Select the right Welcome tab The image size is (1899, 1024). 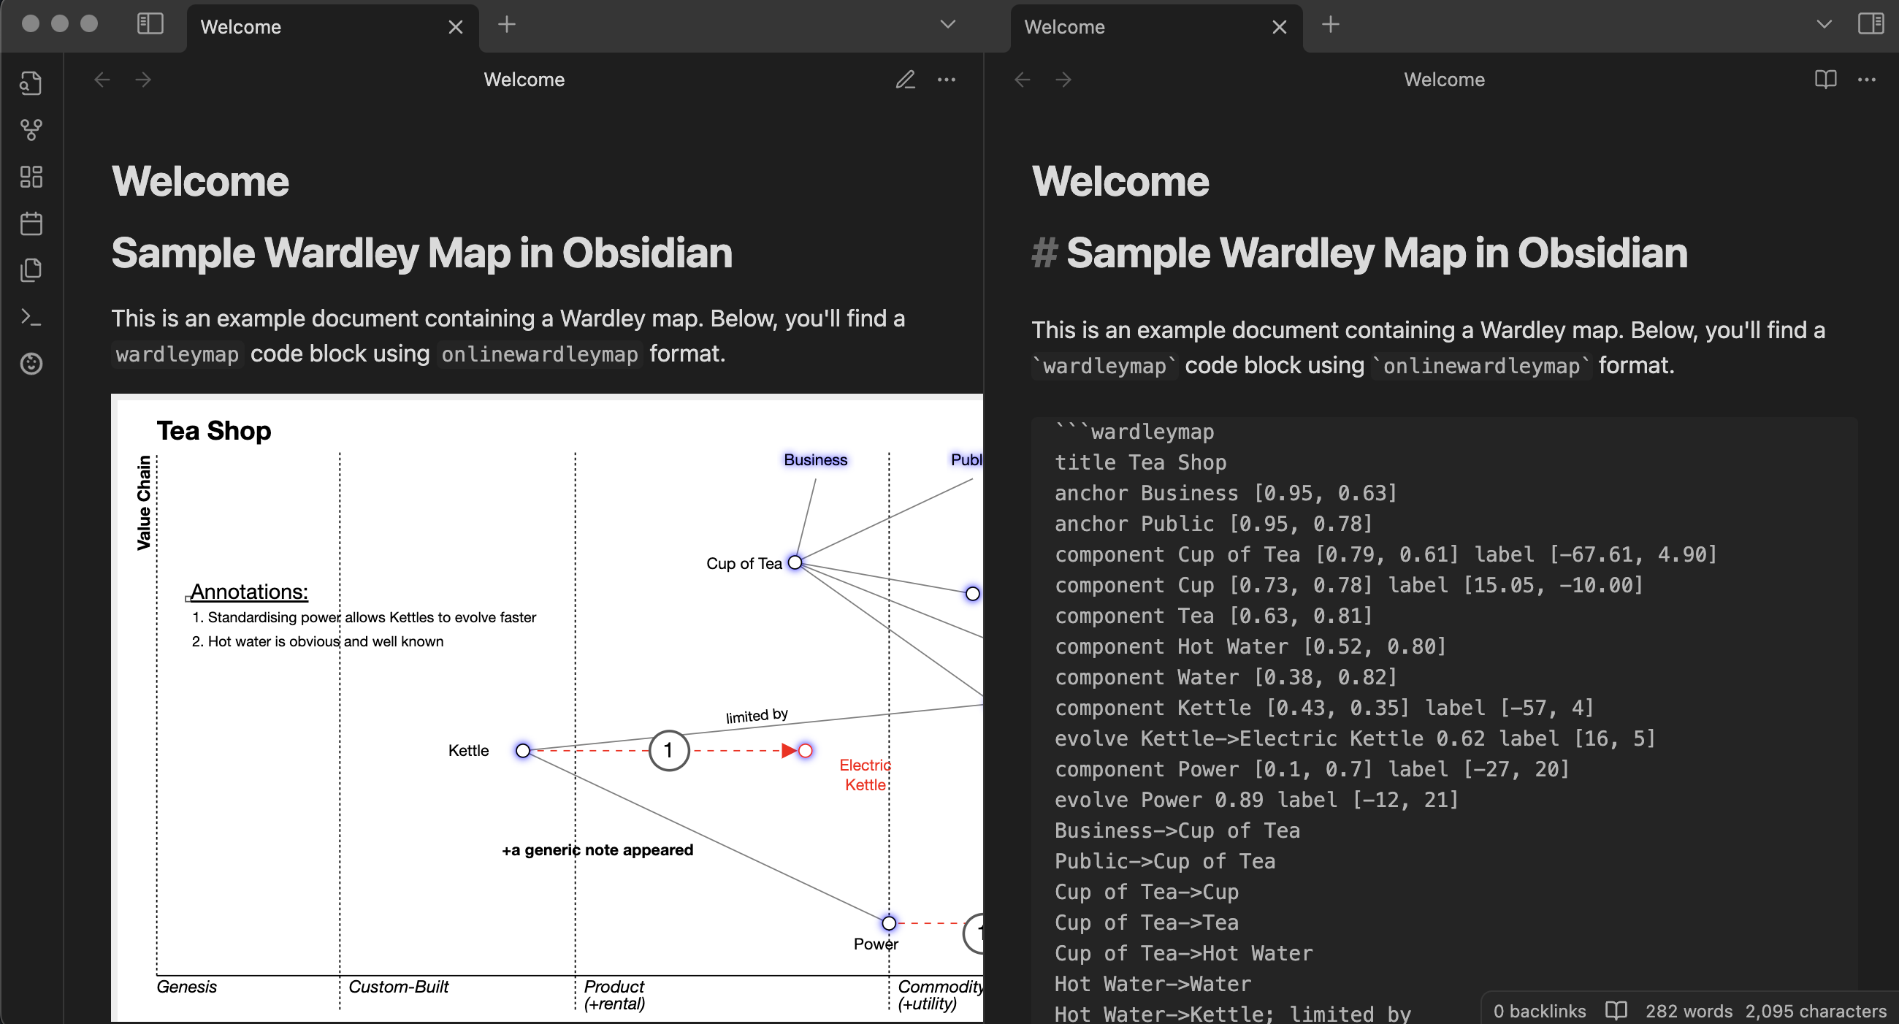(x=1157, y=27)
